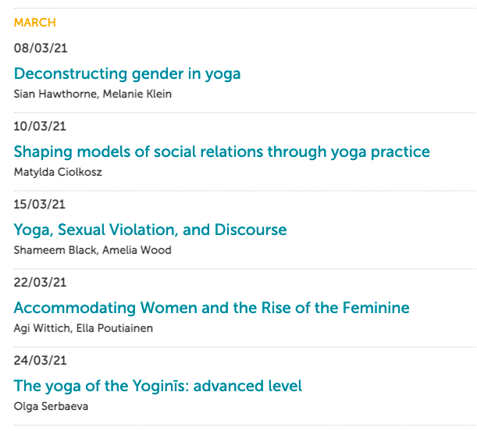Open Accommodating Women and the Rise link
Image resolution: width=477 pixels, height=431 pixels.
click(x=212, y=308)
